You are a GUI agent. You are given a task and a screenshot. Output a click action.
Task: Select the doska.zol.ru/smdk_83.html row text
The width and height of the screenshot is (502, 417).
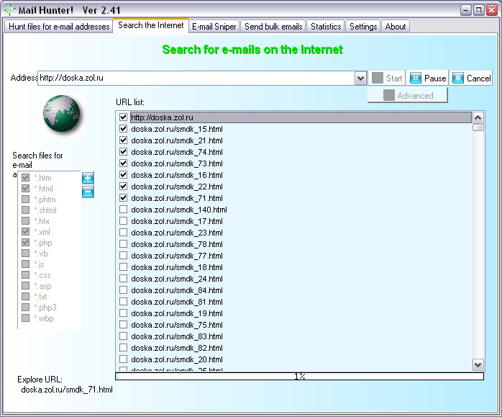point(177,336)
